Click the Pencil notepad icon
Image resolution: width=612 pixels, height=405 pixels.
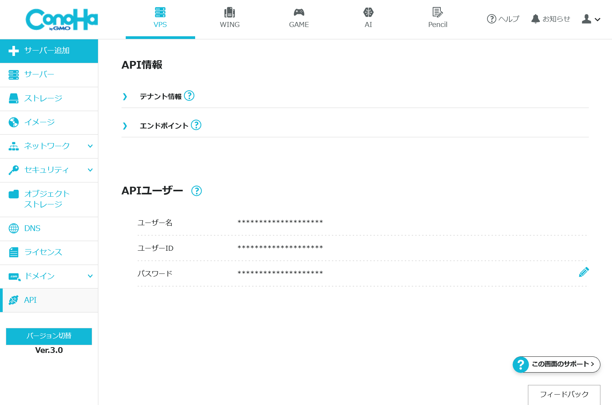(438, 12)
